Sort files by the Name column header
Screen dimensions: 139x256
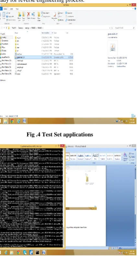point(16,33)
